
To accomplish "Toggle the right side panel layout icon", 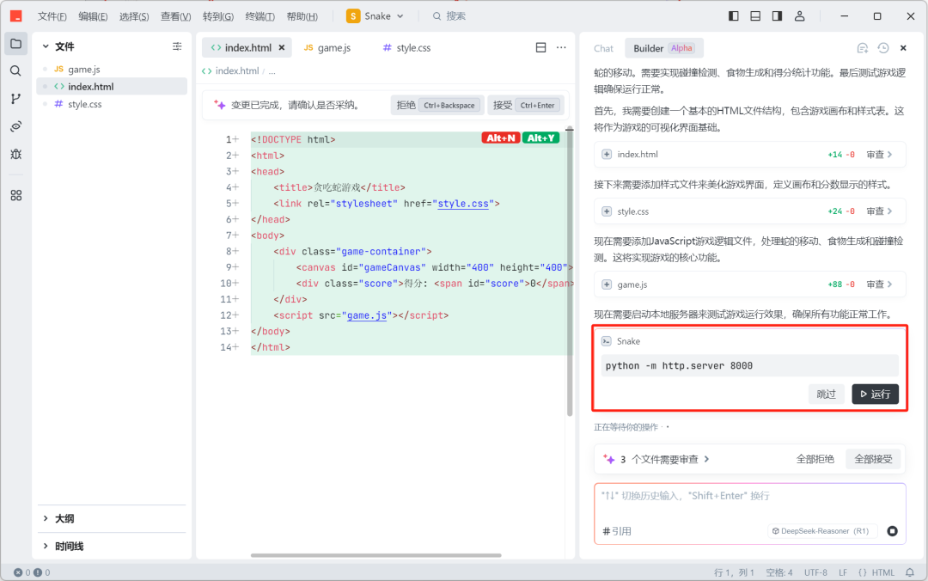I will tap(777, 16).
